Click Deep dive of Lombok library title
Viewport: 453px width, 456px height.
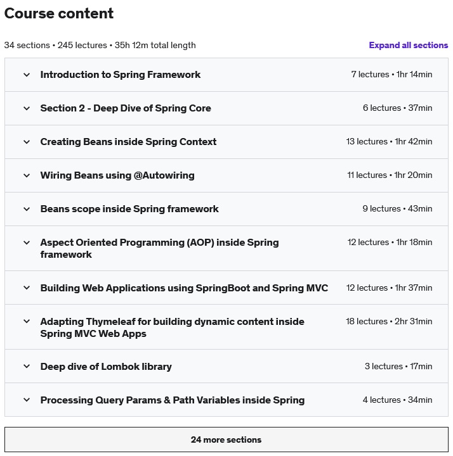[x=106, y=367]
